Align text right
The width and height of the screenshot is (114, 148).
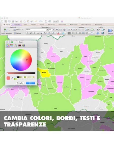[76, 33]
